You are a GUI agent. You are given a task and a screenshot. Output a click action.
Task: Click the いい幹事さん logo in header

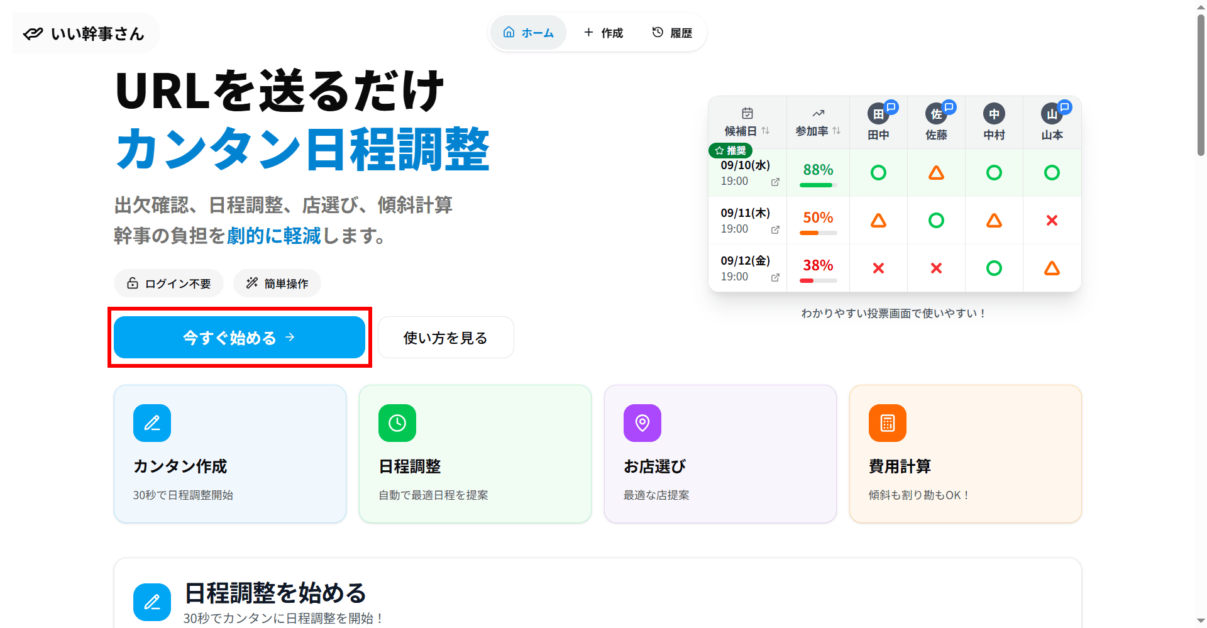point(85,33)
